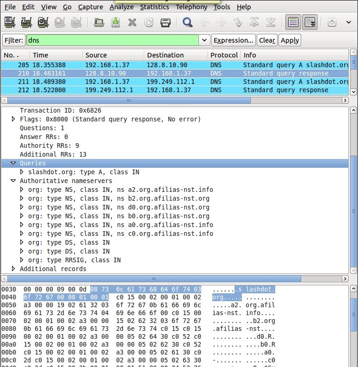Viewport: 358px width, 367px height.
Task: Sort packets by the Source column
Action: [x=113, y=55]
